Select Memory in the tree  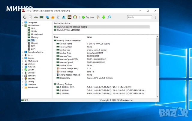point(34,37)
